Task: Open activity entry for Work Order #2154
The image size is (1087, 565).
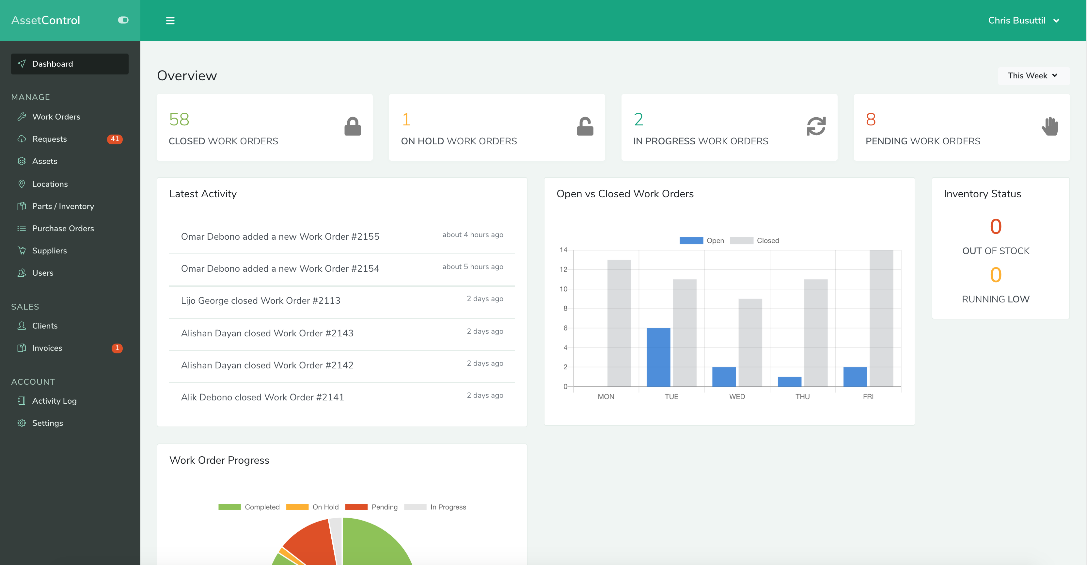Action: tap(342, 269)
